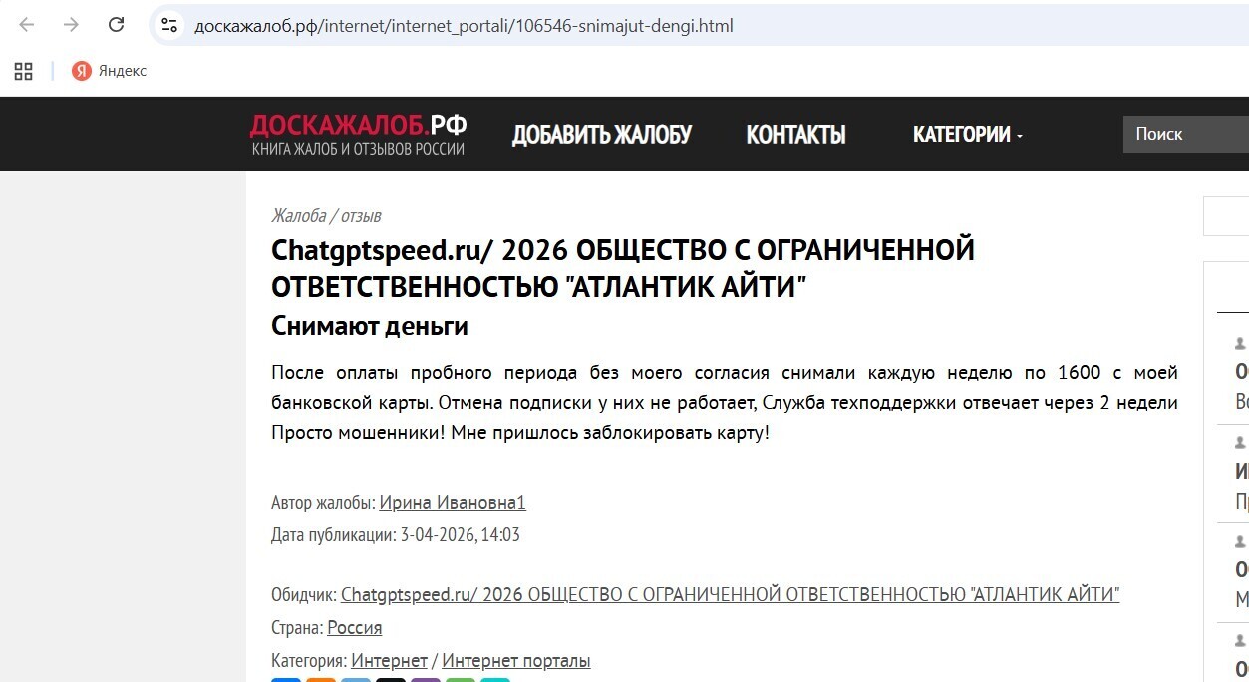The image size is (1249, 682).
Task: Open the Интернет порталы subcategory link
Action: [516, 661]
